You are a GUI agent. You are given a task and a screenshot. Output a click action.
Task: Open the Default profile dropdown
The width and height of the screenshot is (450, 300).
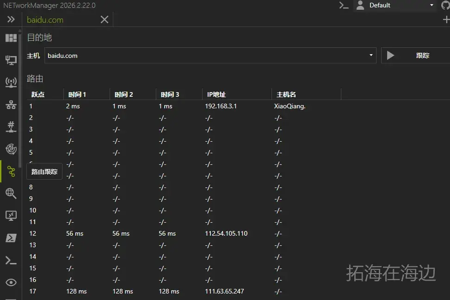(x=395, y=6)
